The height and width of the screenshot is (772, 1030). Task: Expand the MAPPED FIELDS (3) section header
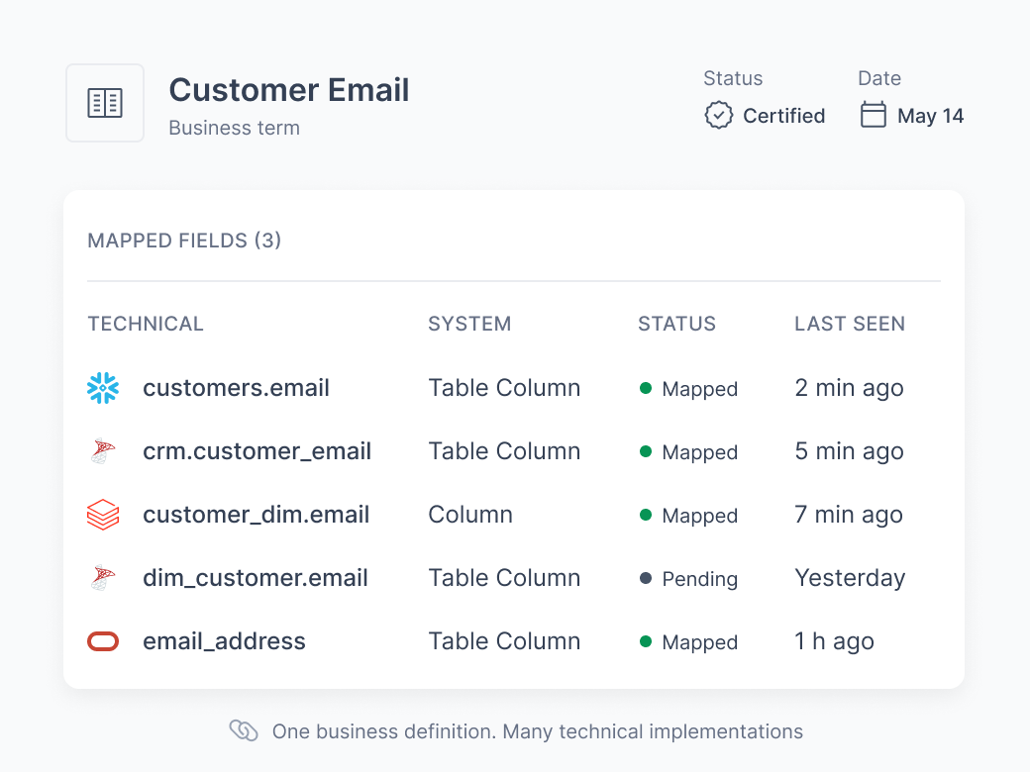pyautogui.click(x=184, y=241)
